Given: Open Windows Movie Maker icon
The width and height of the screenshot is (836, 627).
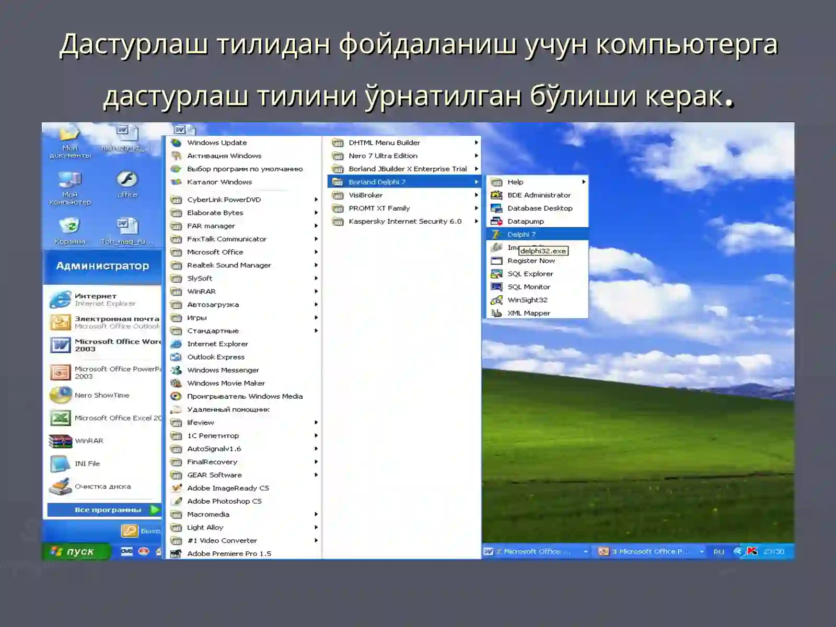Looking at the screenshot, I should (x=177, y=383).
